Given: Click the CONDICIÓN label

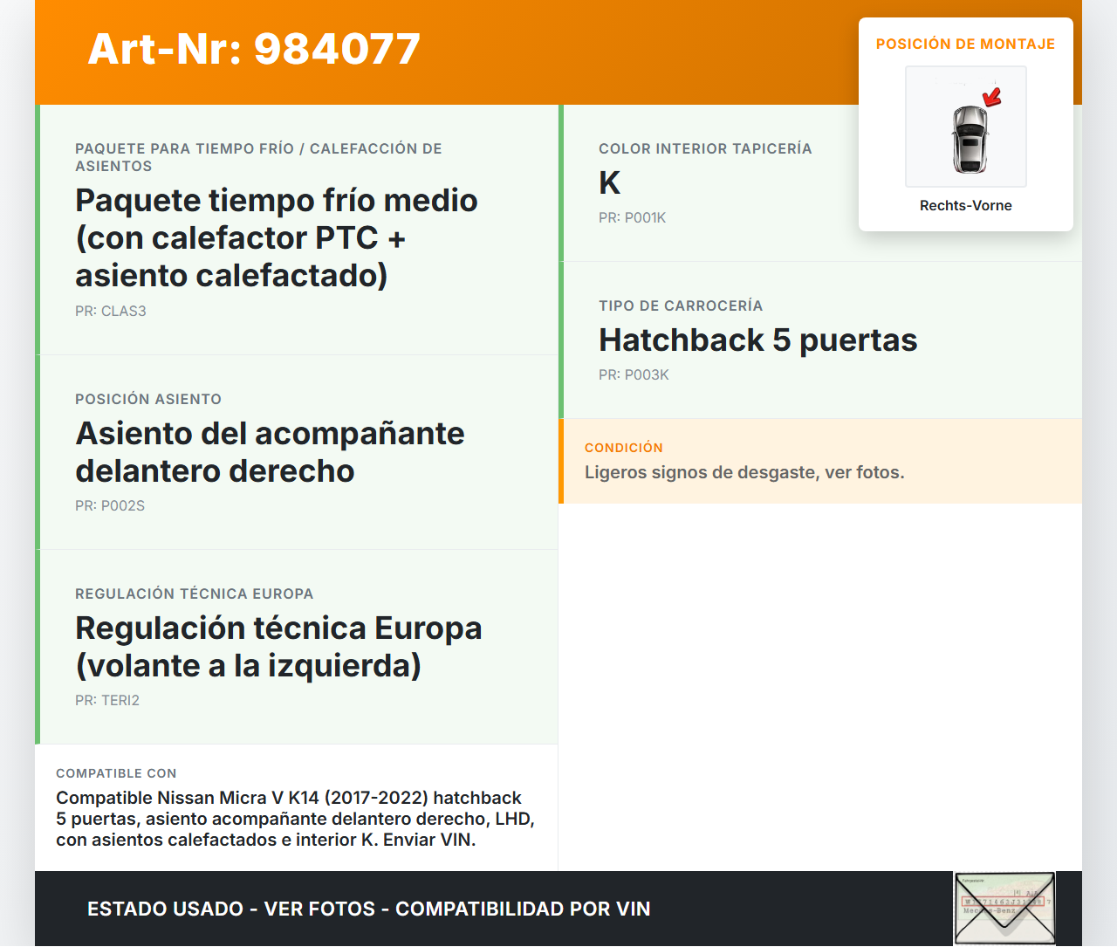Looking at the screenshot, I should click(x=624, y=448).
